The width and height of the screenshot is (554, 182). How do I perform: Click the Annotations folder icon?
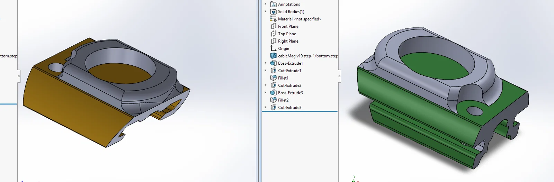pos(274,4)
